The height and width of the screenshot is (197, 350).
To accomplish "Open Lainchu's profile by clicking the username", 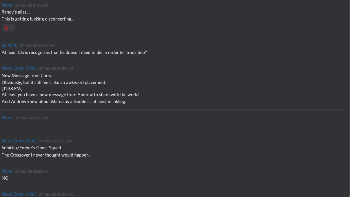I will pos(10,45).
